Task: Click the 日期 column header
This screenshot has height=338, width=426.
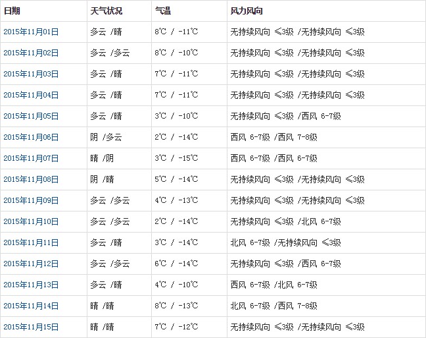Action: click(x=12, y=11)
